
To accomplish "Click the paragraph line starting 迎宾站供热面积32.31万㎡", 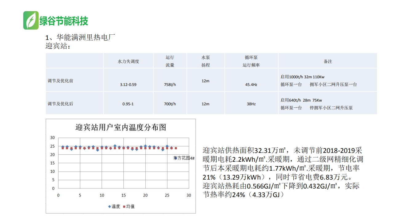I will (283, 150).
